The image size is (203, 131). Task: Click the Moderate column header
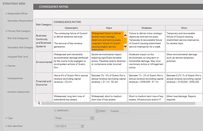coord(146,28)
